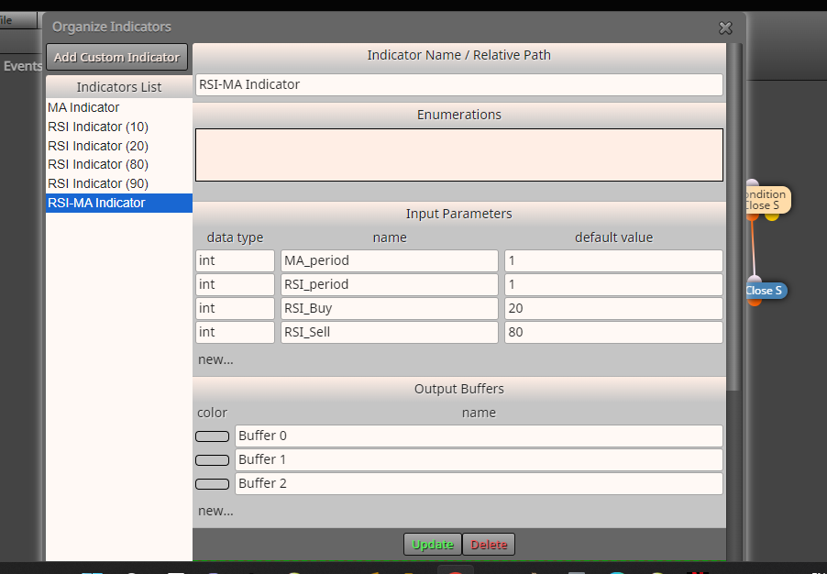Open color swatch for Buffer 1

point(212,460)
